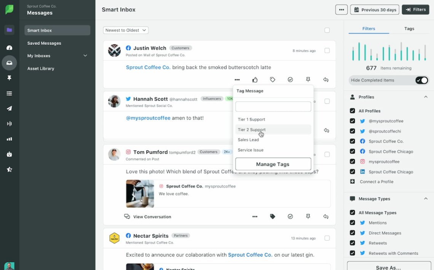The width and height of the screenshot is (434, 270).
Task: Click the tag icon on Tom Pumford's message
Action: point(273,217)
